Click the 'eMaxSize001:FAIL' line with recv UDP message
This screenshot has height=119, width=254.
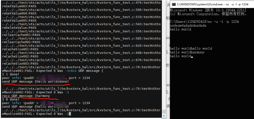(x=53, y=71)
